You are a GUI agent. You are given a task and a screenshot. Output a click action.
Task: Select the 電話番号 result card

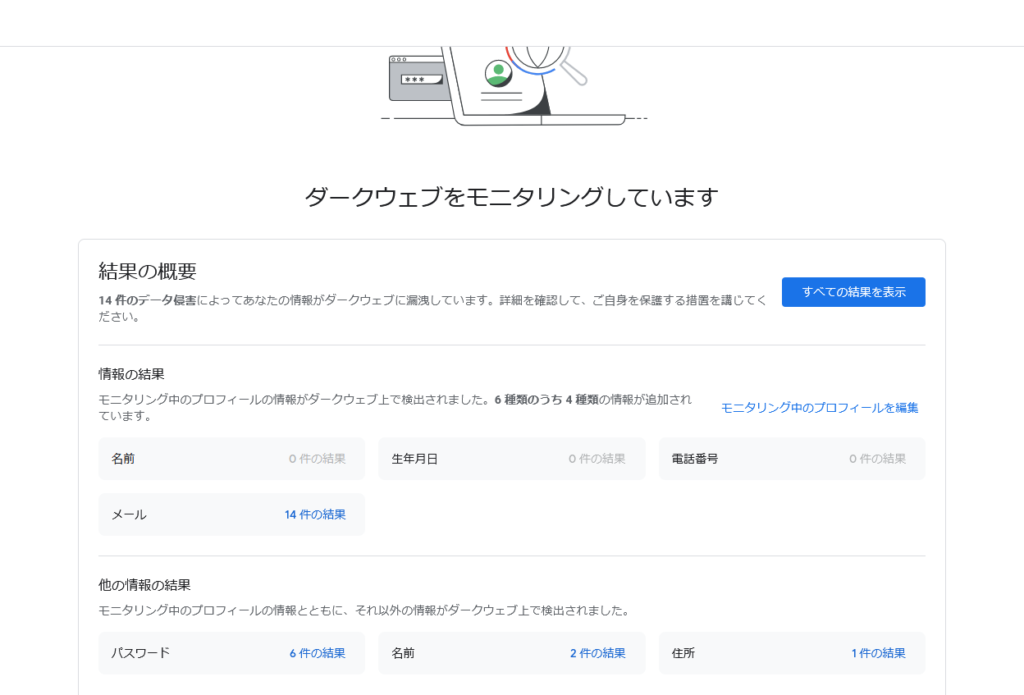[x=791, y=459]
